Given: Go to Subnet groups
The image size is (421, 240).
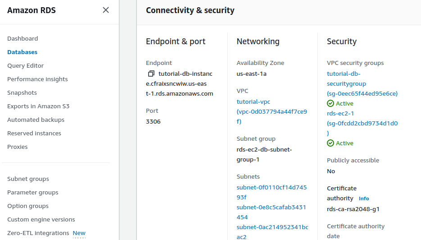Looking at the screenshot, I should pos(28,179).
